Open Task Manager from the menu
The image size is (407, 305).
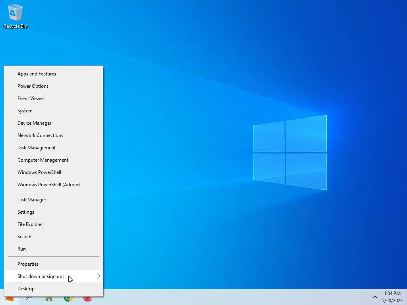(54, 200)
